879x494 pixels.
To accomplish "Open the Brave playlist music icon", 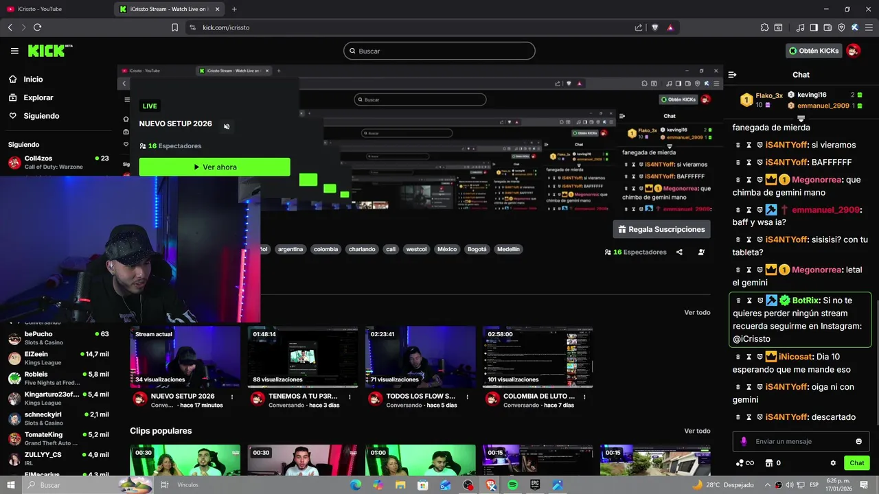I will click(x=800, y=27).
